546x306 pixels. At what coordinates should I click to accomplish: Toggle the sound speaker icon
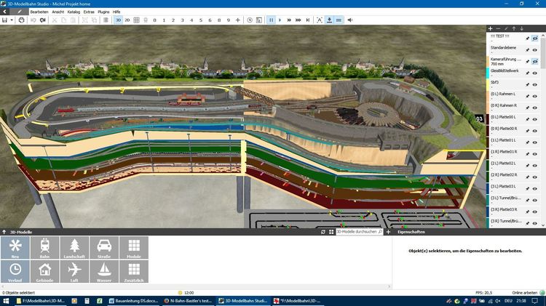coord(350,20)
